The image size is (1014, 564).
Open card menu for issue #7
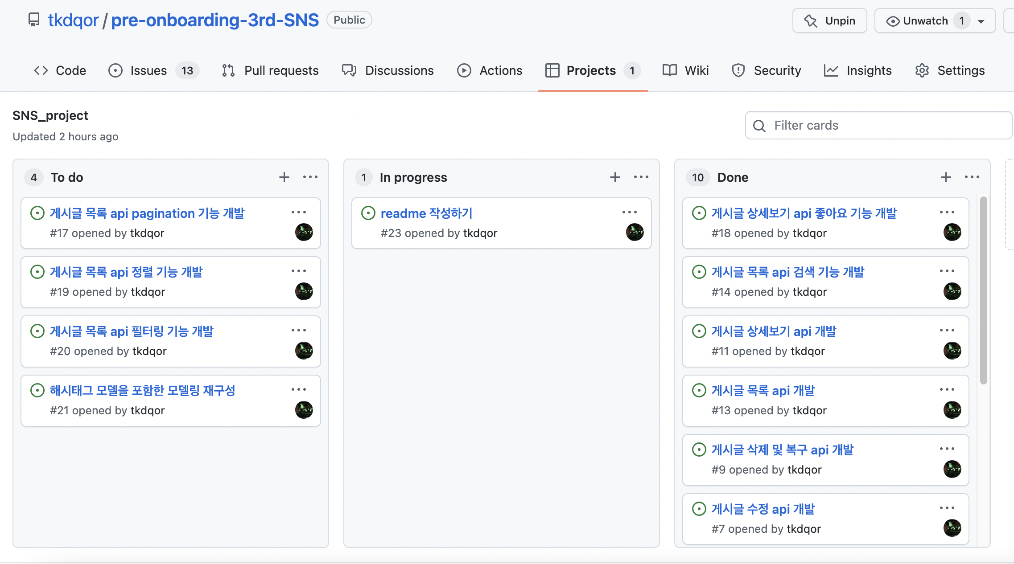pyautogui.click(x=947, y=508)
